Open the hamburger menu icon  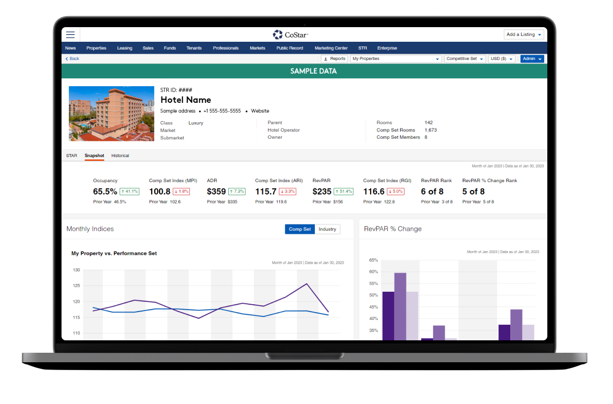[x=70, y=35]
